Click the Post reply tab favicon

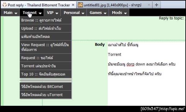coord(5,5)
